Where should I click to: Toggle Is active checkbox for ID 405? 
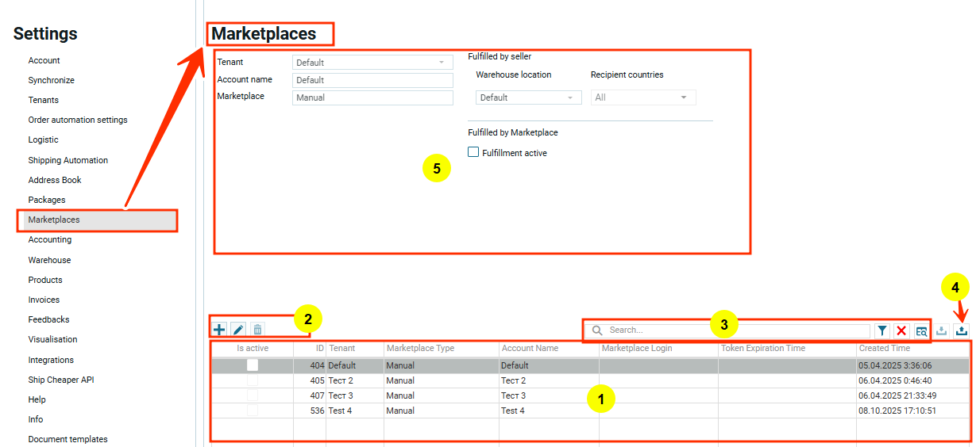(253, 380)
